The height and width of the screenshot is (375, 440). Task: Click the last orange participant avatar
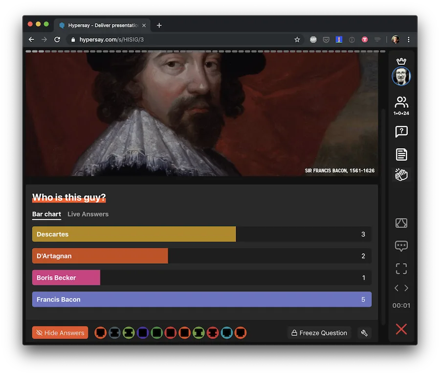241,333
